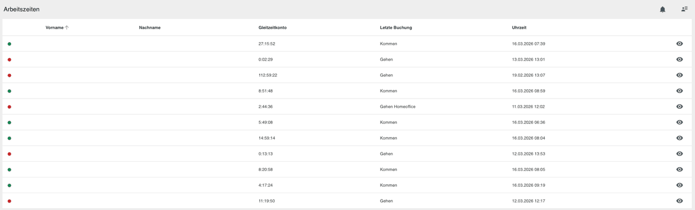695x210 pixels.
Task: Click timestamp 16.03.2026 08:05
Action: (528, 169)
